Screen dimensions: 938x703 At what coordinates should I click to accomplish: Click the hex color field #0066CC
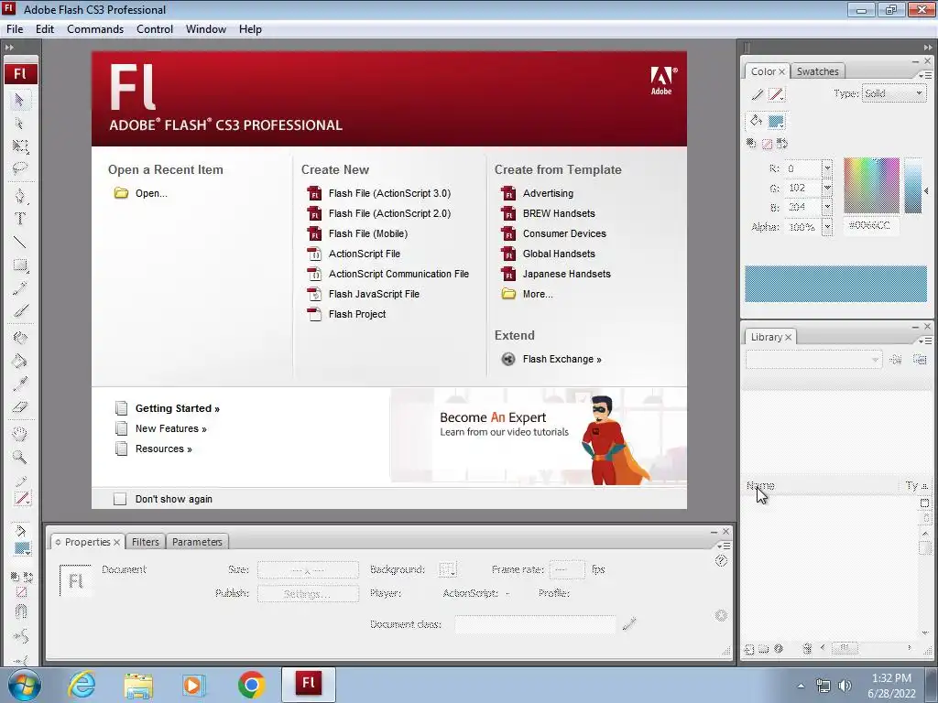tap(870, 225)
